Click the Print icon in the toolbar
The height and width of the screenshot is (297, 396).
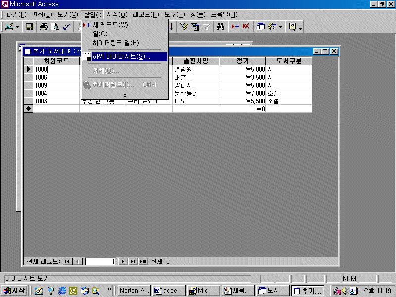44,27
